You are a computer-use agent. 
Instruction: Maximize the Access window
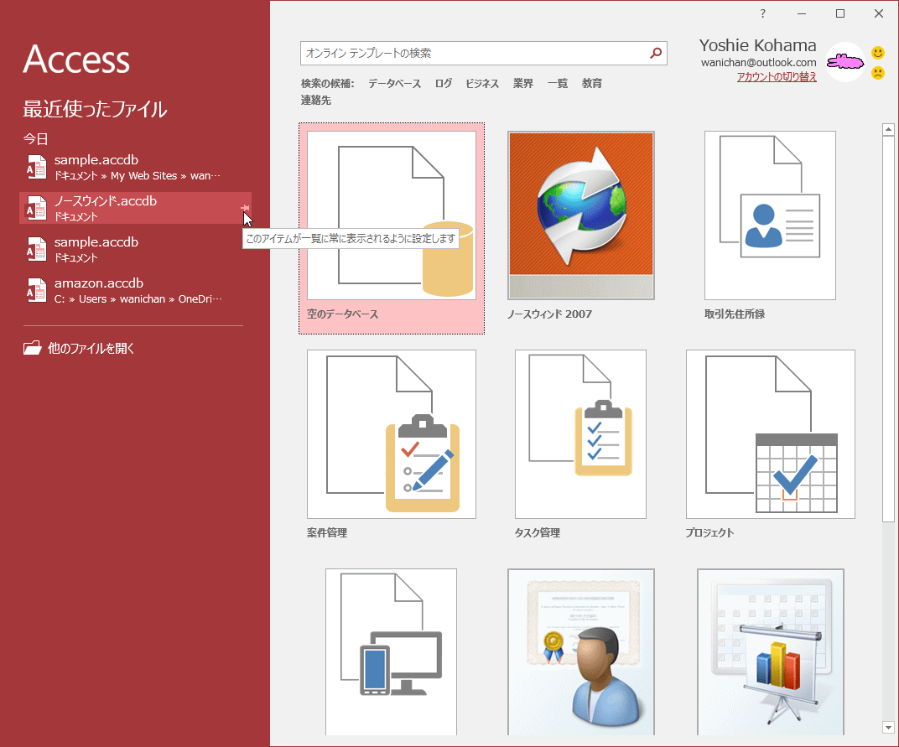coord(840,13)
